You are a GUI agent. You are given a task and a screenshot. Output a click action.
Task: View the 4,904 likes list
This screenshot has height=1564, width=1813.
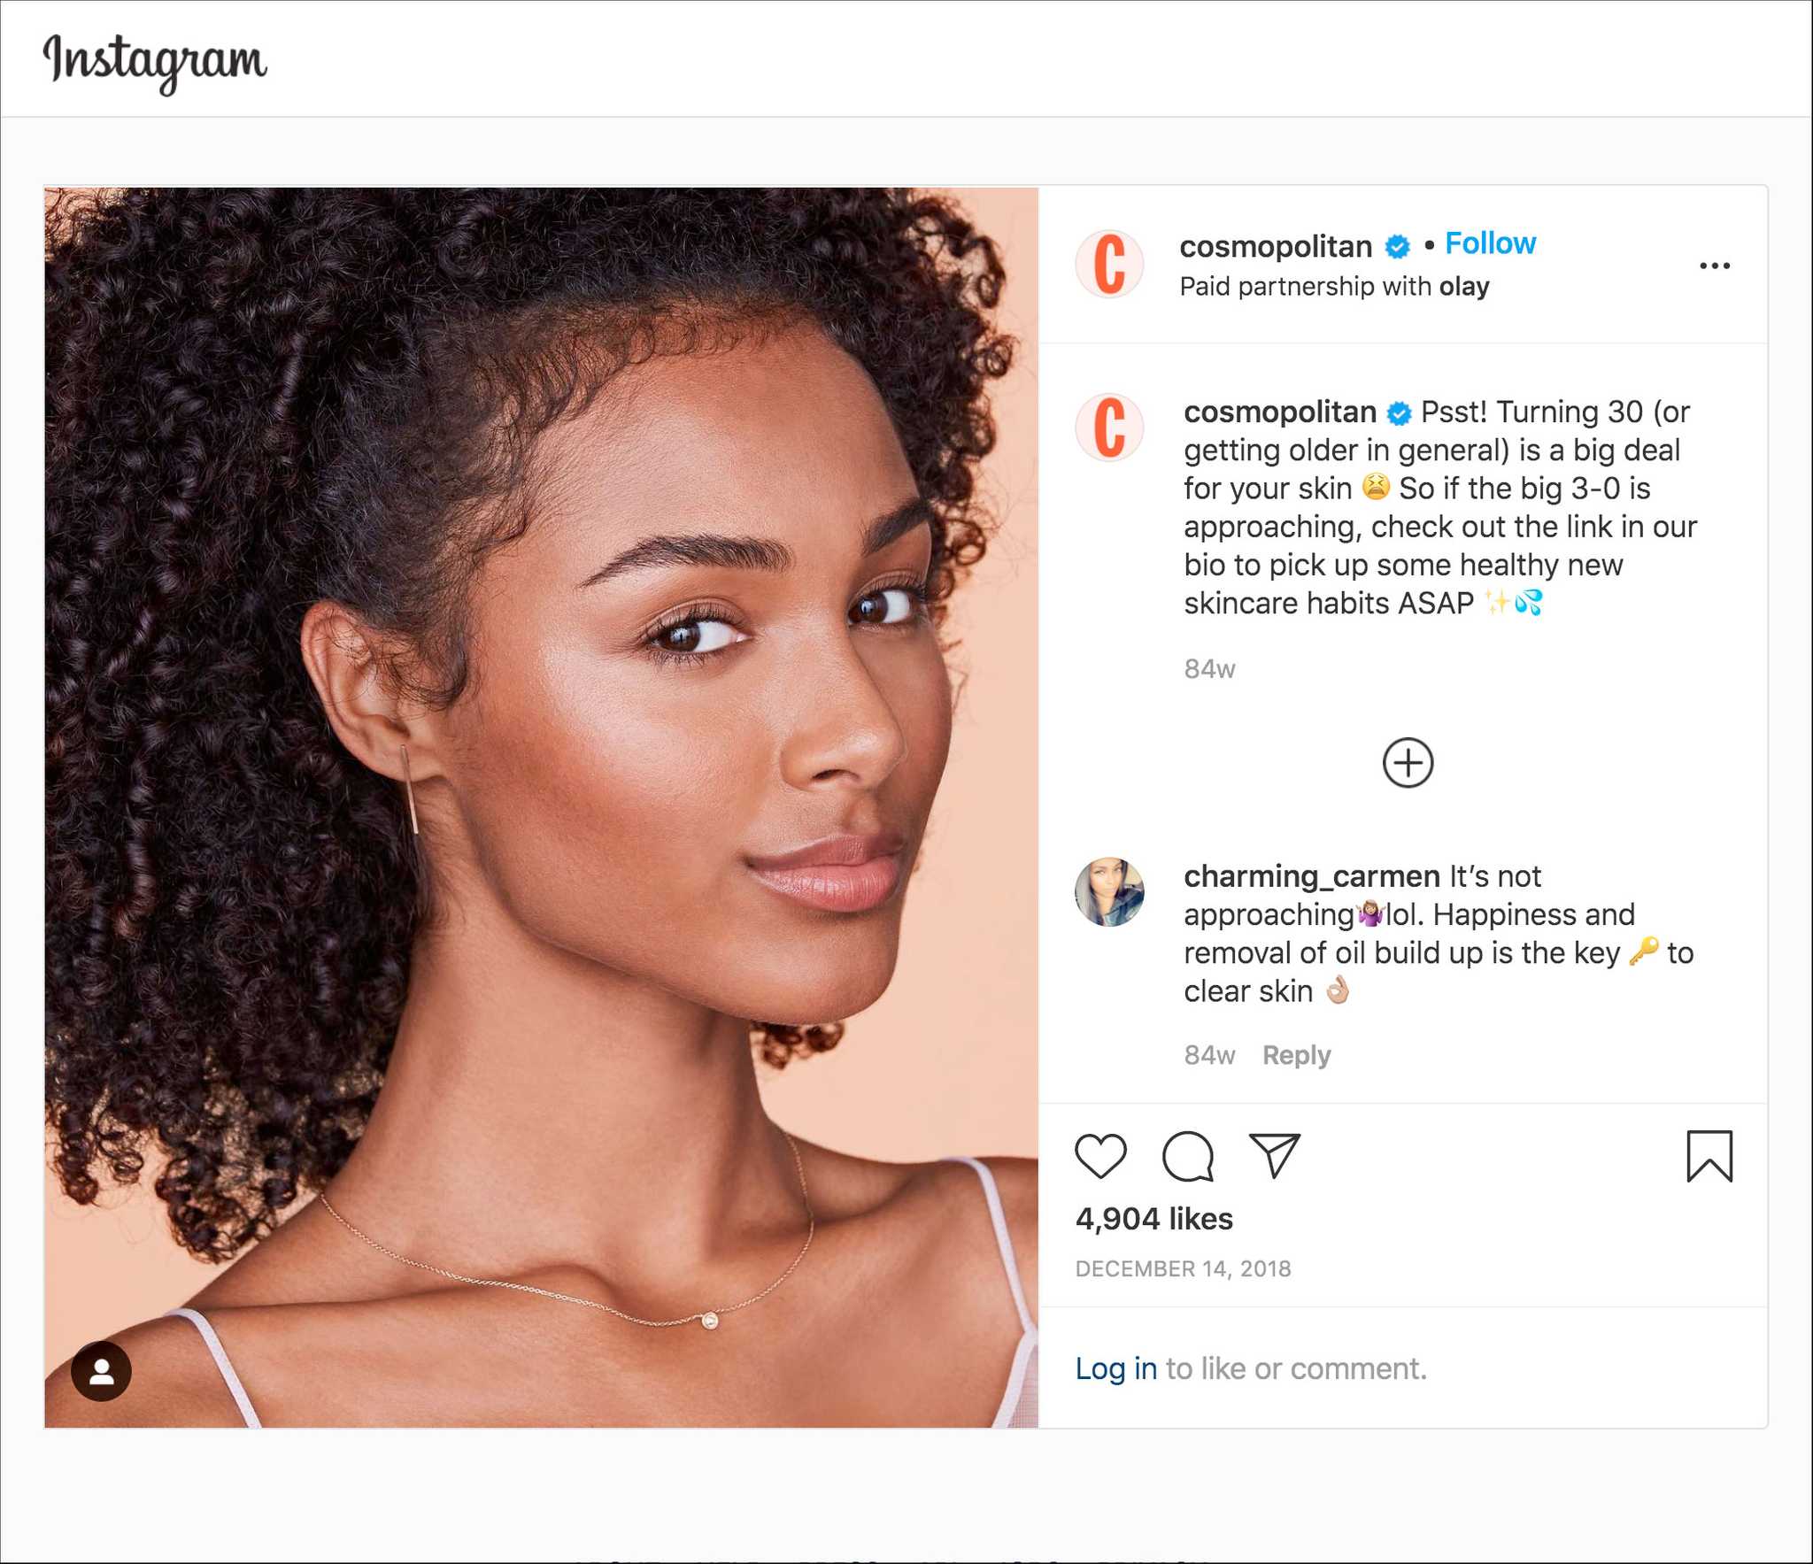(x=1153, y=1219)
